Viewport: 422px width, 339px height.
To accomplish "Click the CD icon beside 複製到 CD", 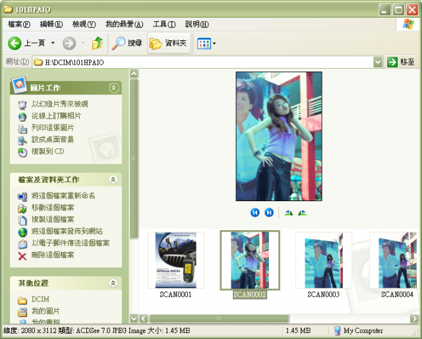I will point(22,152).
